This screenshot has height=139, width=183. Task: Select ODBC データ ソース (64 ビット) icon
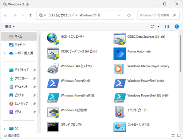(53, 54)
